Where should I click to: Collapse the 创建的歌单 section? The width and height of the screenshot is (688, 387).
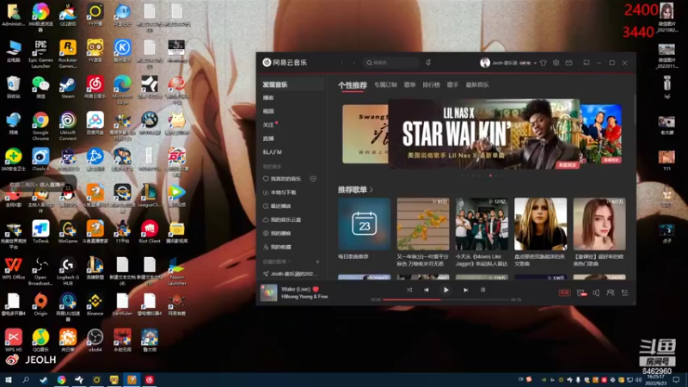pos(277,261)
